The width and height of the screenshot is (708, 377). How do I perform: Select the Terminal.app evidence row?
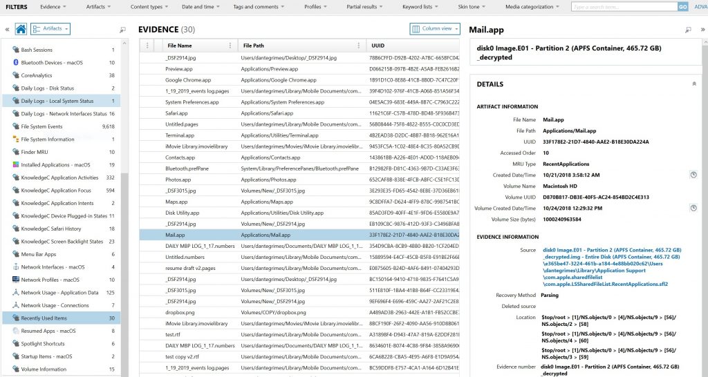[x=299, y=135]
